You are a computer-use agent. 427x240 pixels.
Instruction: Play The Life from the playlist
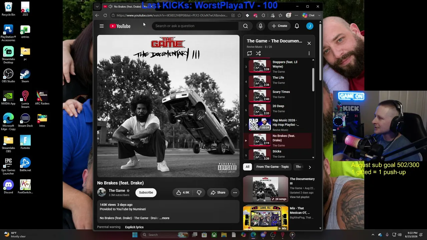(x=278, y=81)
